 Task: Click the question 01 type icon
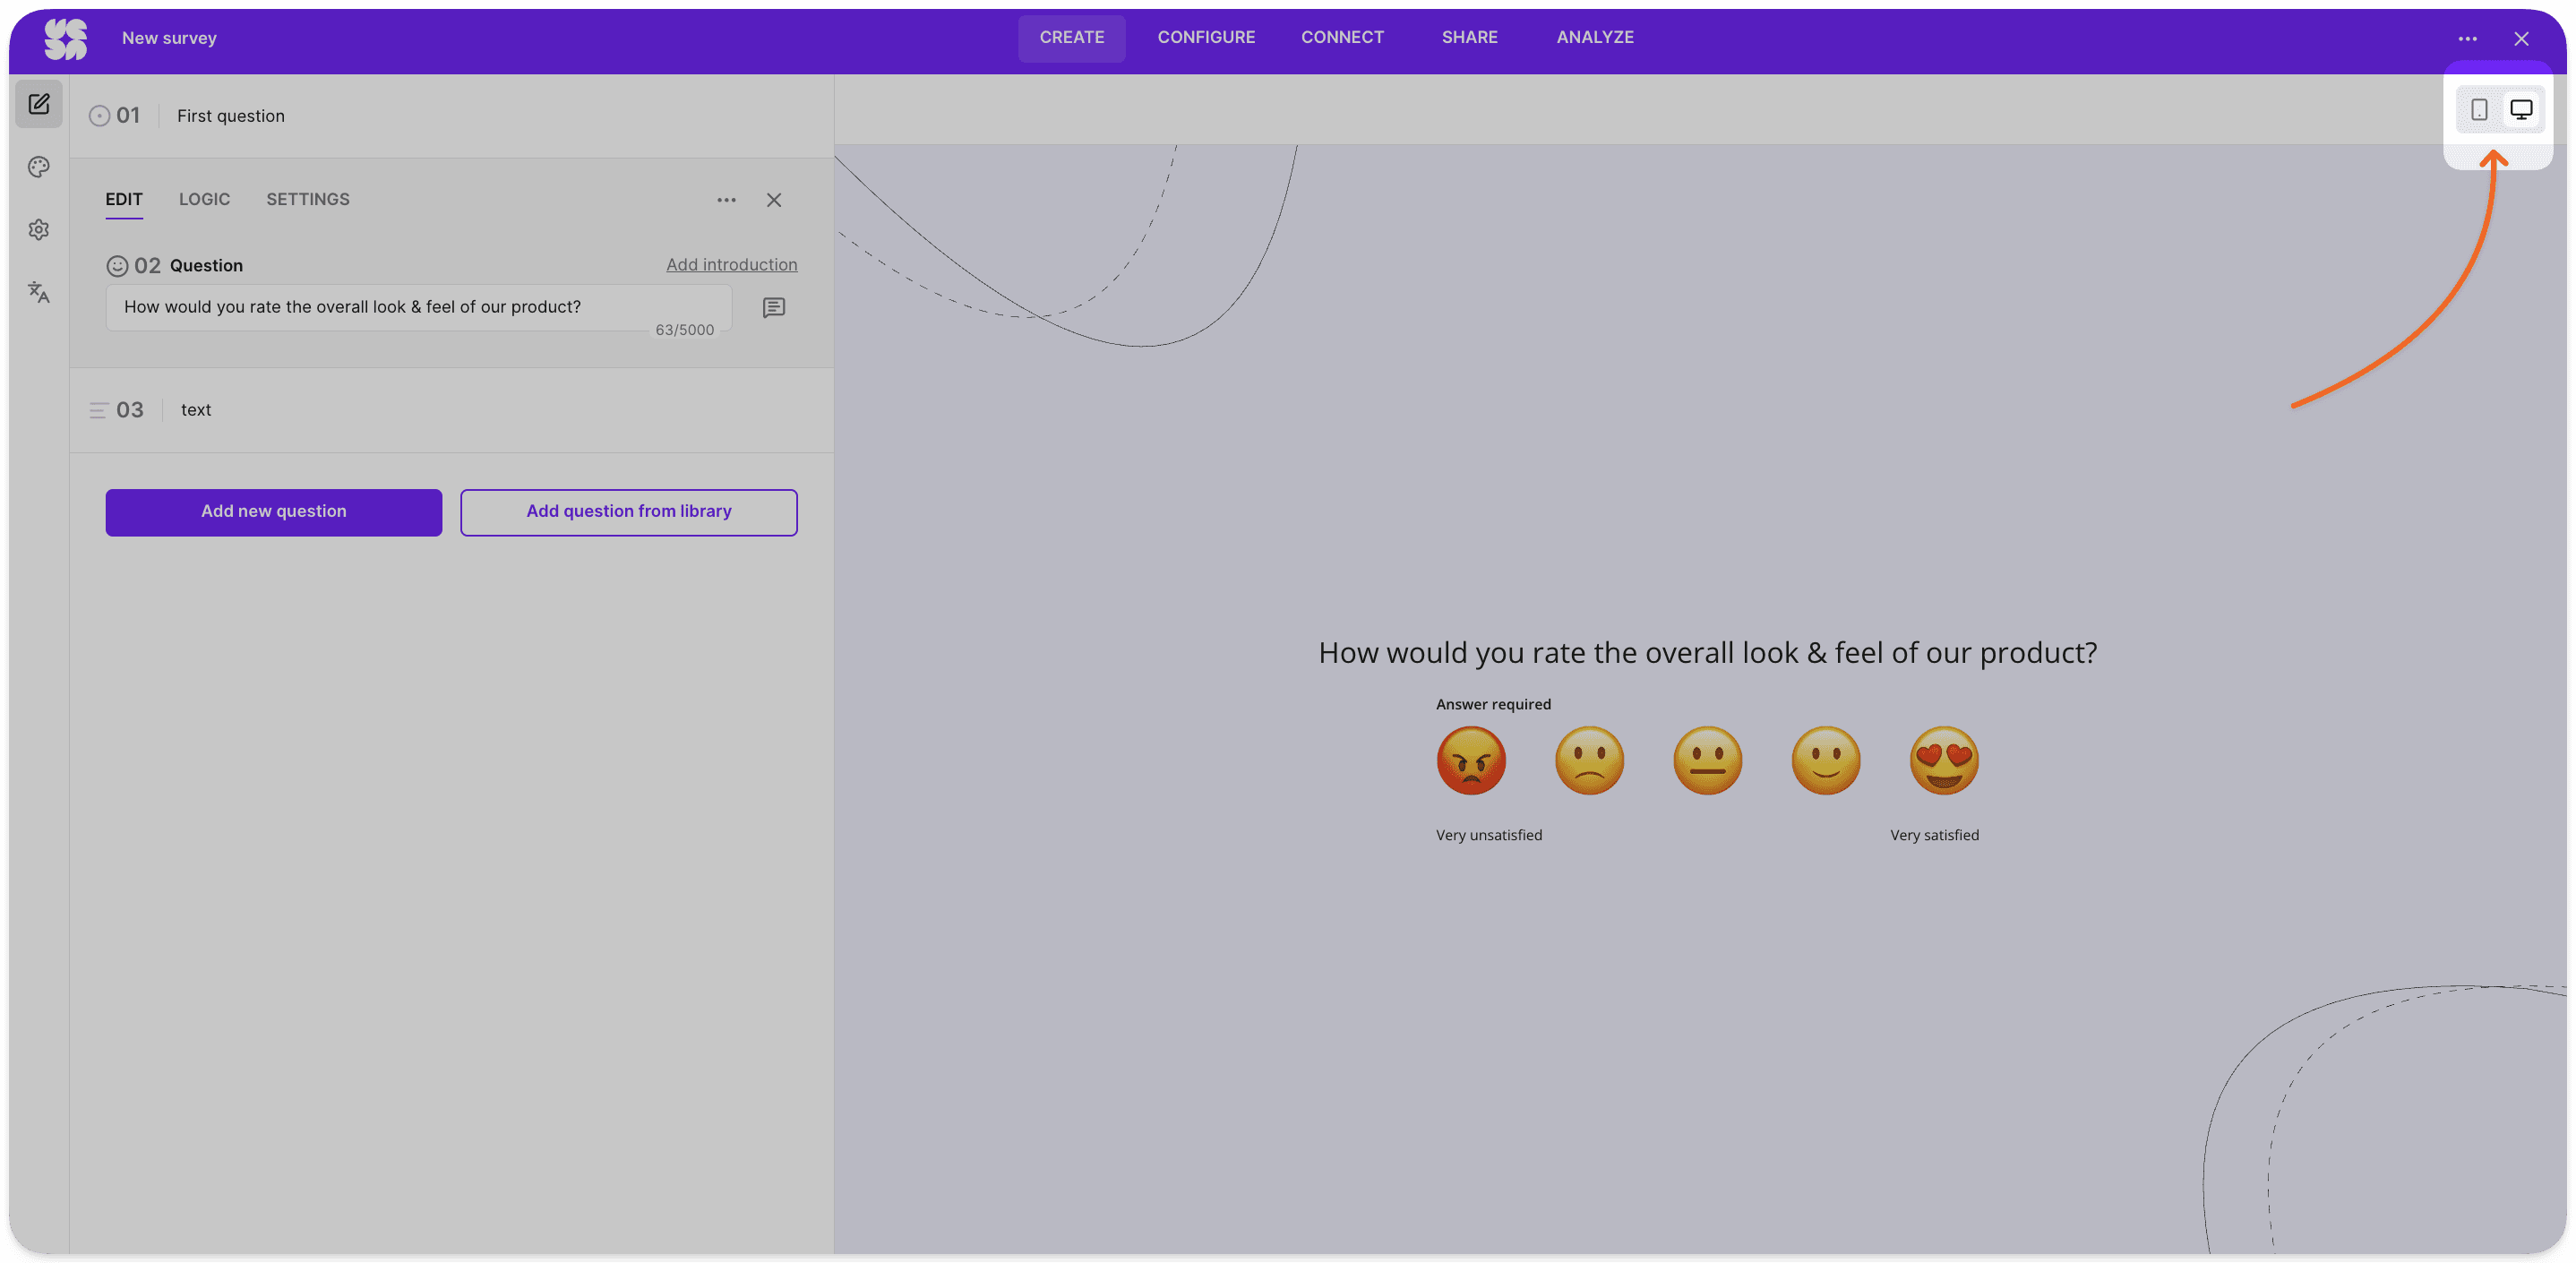(99, 116)
